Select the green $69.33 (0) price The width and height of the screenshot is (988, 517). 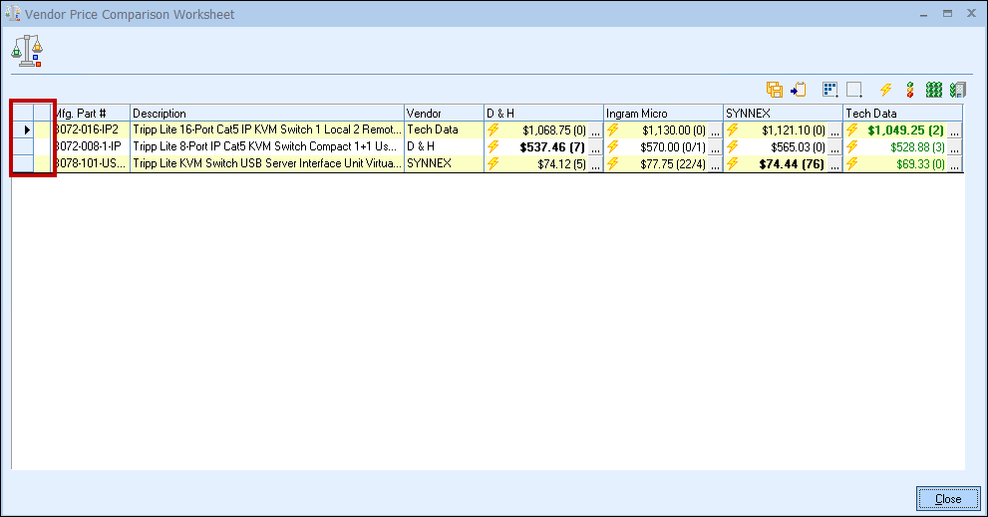coord(920,164)
